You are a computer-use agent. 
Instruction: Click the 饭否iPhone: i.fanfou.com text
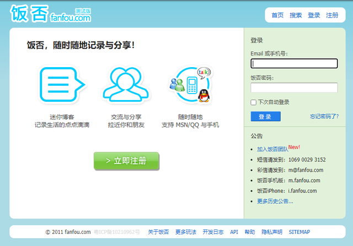[287, 191]
